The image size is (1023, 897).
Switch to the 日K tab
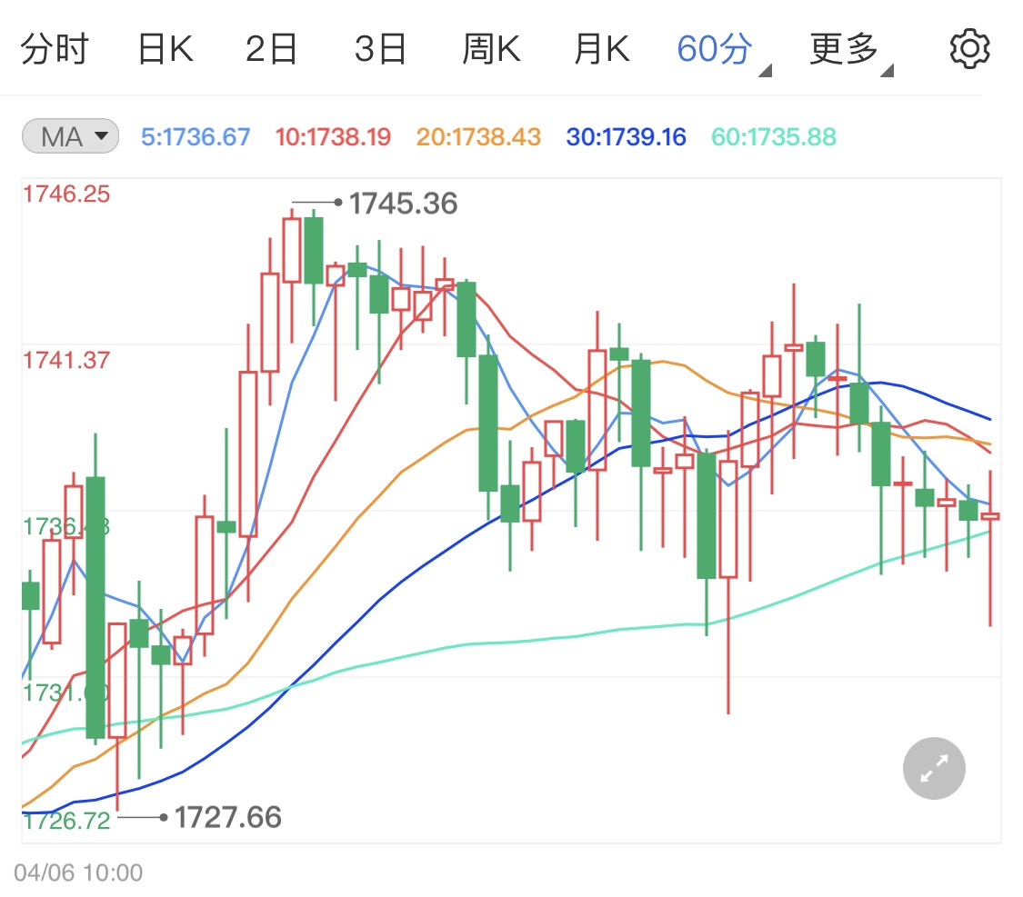click(165, 49)
